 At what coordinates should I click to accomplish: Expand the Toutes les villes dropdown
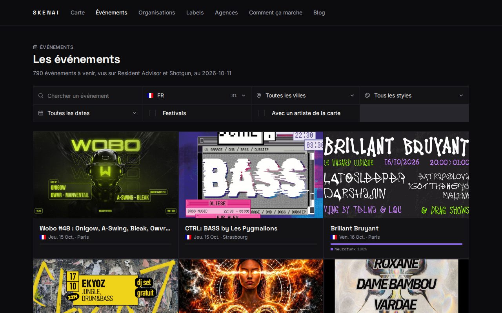pos(306,95)
